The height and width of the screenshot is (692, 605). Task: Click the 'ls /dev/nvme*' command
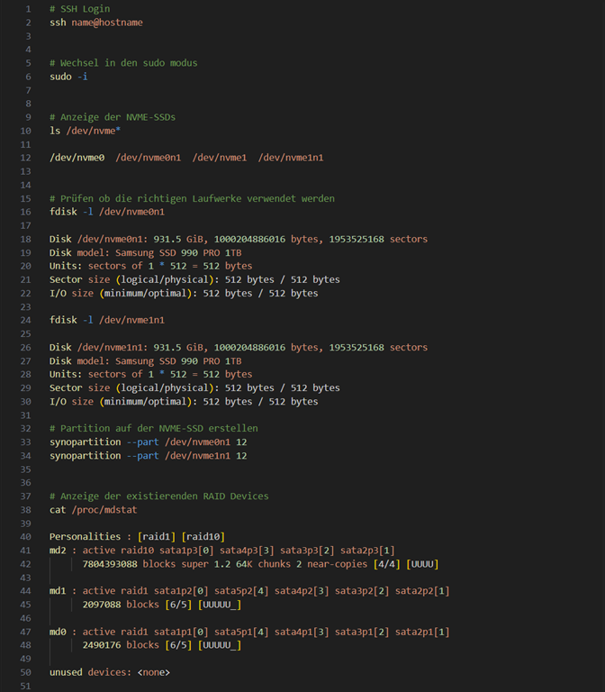point(86,131)
